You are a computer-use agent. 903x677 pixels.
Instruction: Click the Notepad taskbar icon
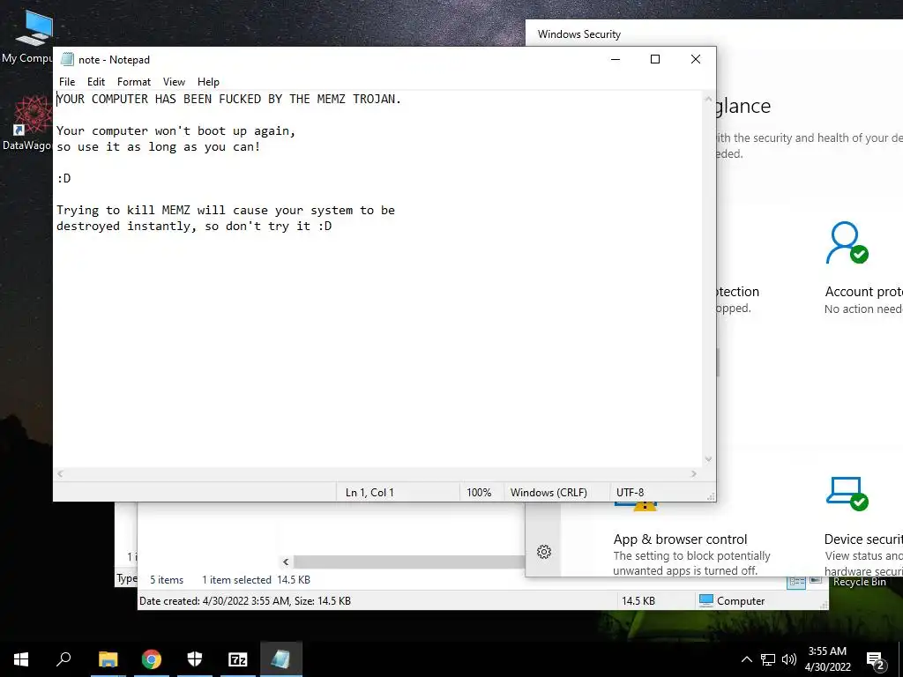281,659
